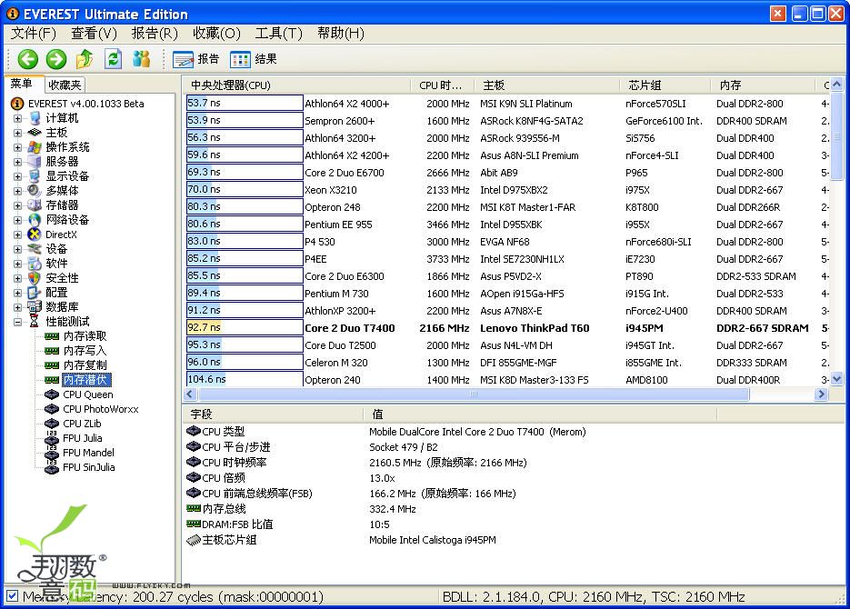Click the DirectX tree icon

(x=35, y=235)
